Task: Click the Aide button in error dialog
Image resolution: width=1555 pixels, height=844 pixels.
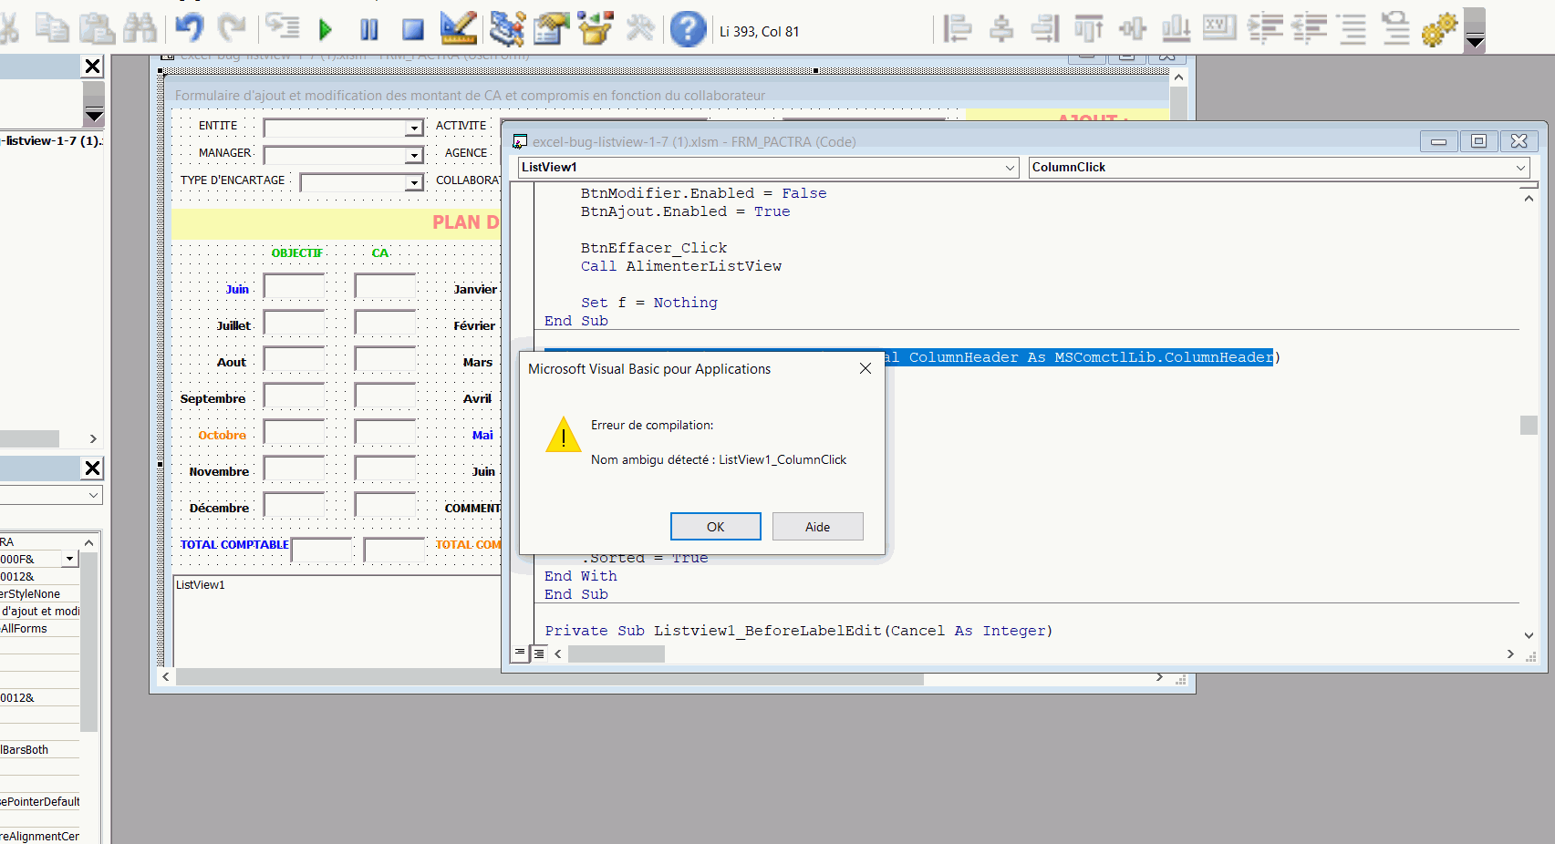Action: (817, 527)
